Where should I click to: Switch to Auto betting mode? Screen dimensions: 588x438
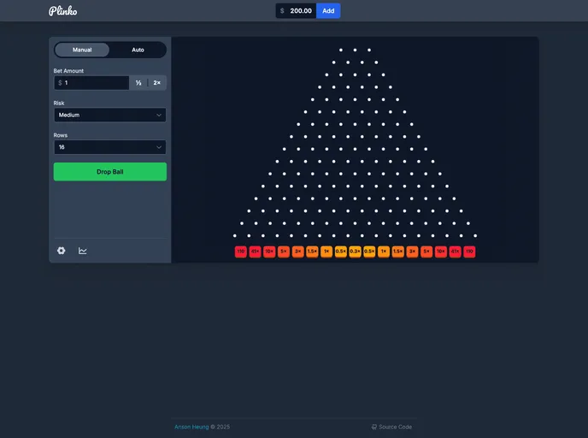[x=138, y=50]
